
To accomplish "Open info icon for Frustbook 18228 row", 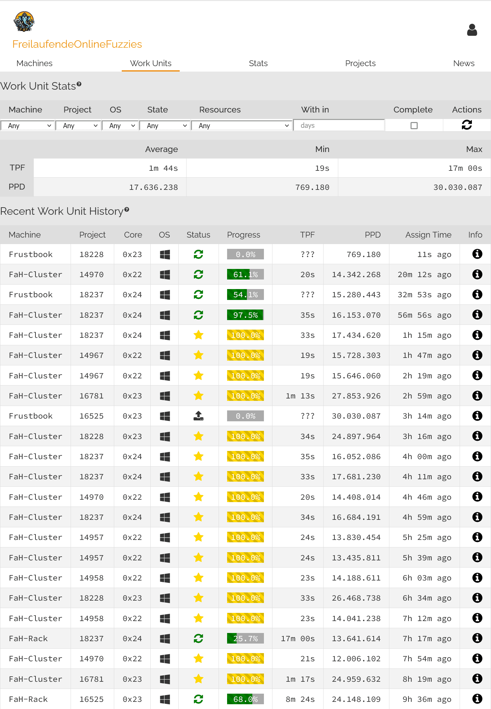I will [477, 254].
